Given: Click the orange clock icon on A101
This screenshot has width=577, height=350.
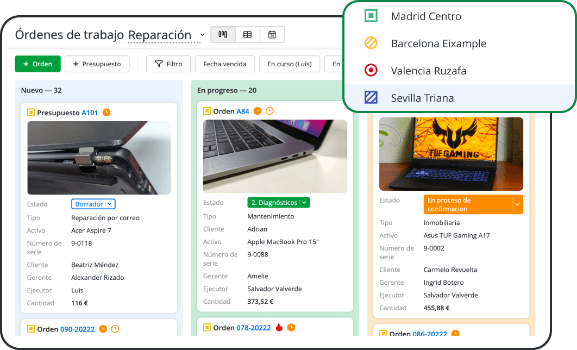Looking at the screenshot, I should pyautogui.click(x=106, y=112).
